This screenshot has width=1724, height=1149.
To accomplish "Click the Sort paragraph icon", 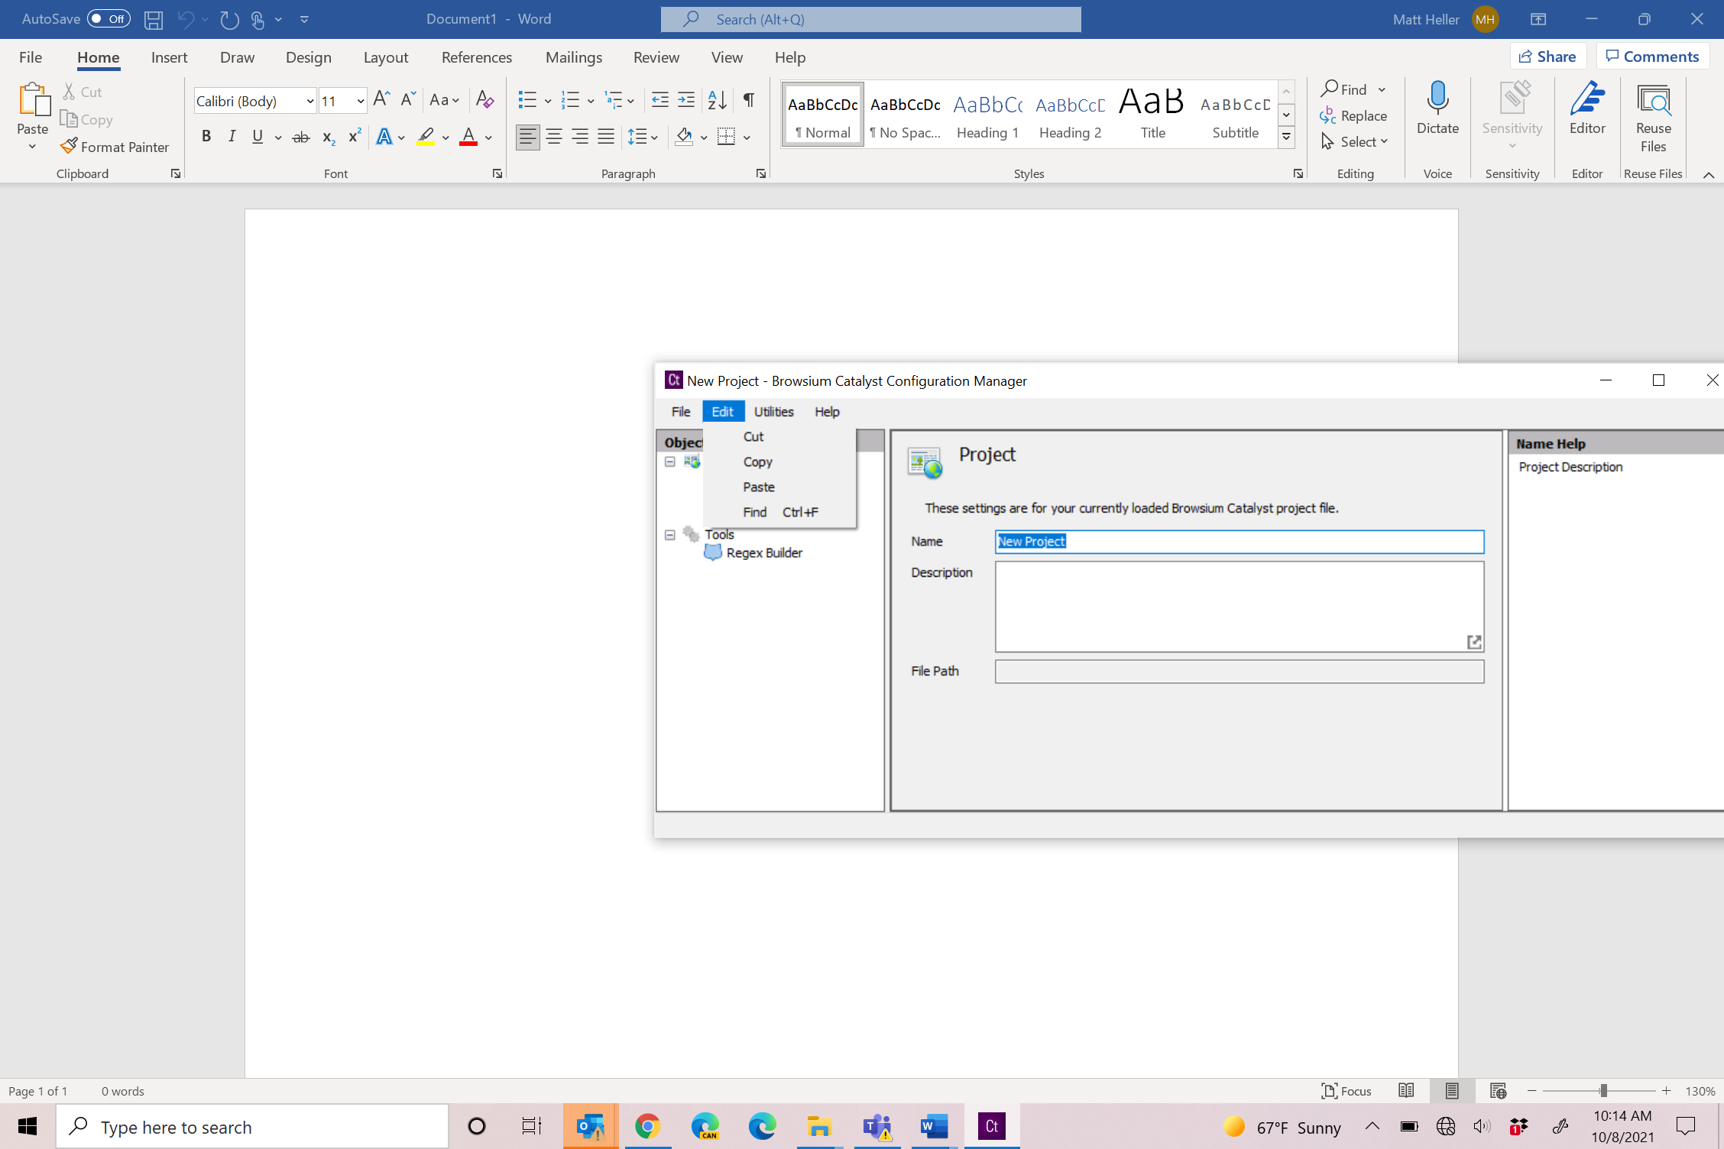I will click(x=717, y=99).
